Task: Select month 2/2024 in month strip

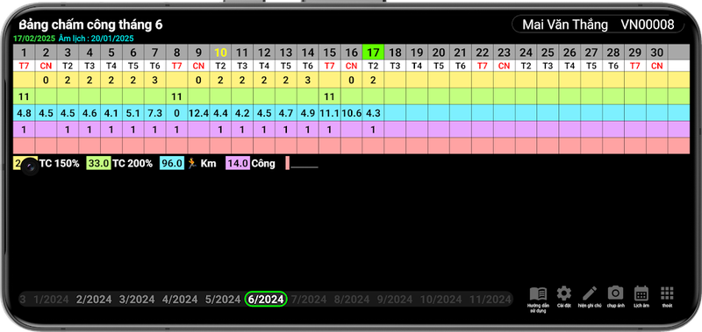Action: click(x=94, y=300)
